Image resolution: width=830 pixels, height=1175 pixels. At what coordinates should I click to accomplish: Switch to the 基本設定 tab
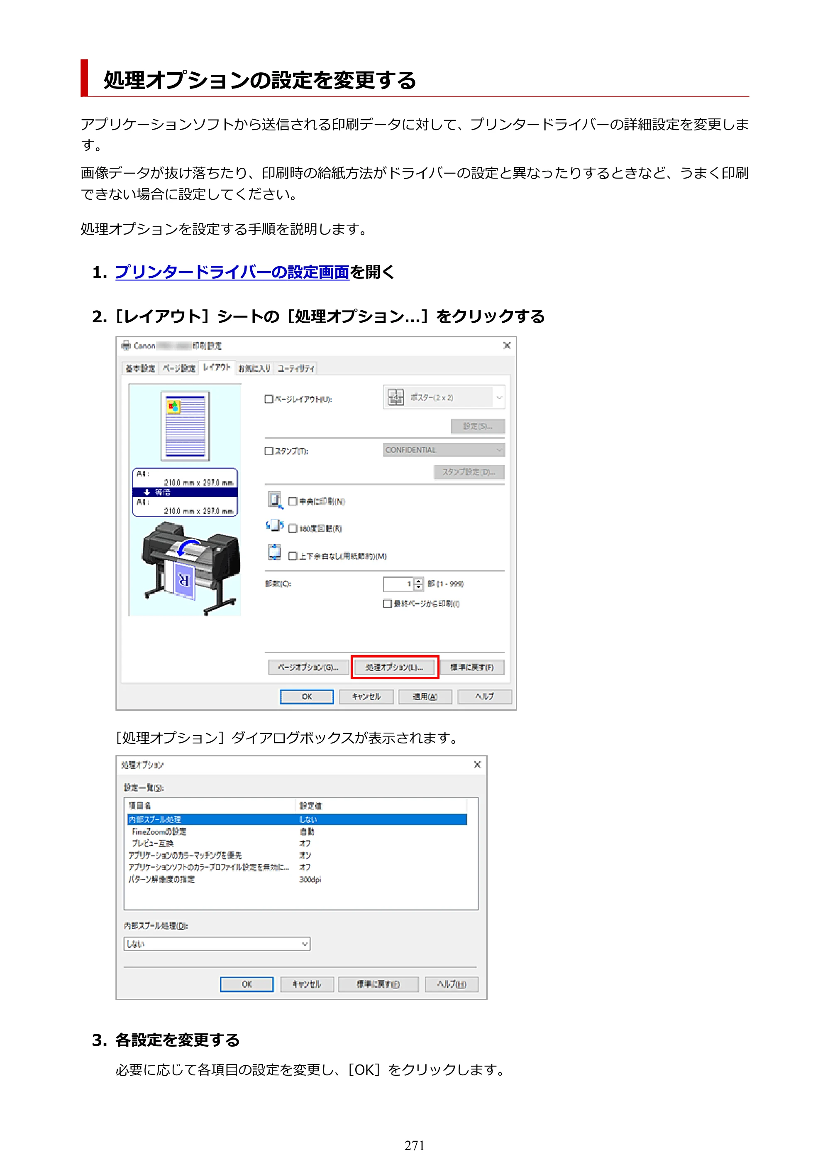coord(140,368)
